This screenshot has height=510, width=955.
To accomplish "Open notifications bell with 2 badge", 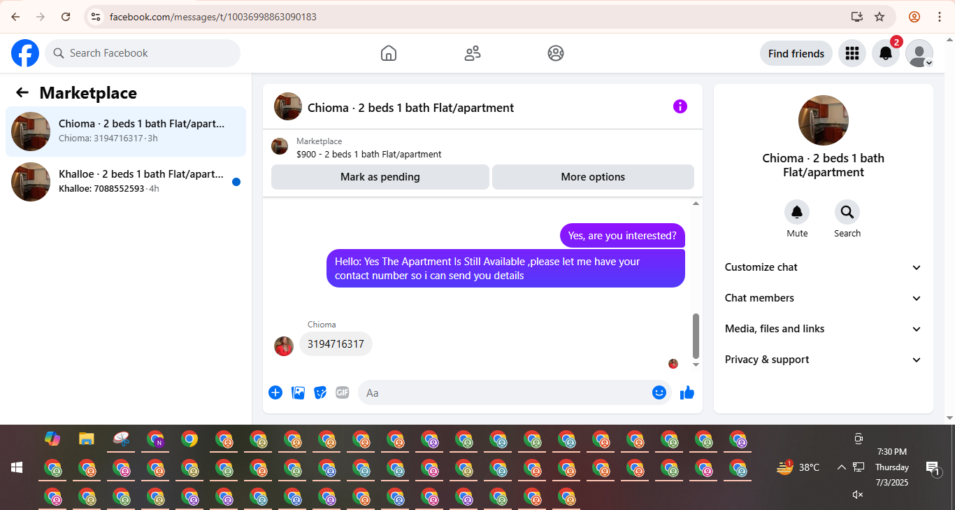I will 886,53.
